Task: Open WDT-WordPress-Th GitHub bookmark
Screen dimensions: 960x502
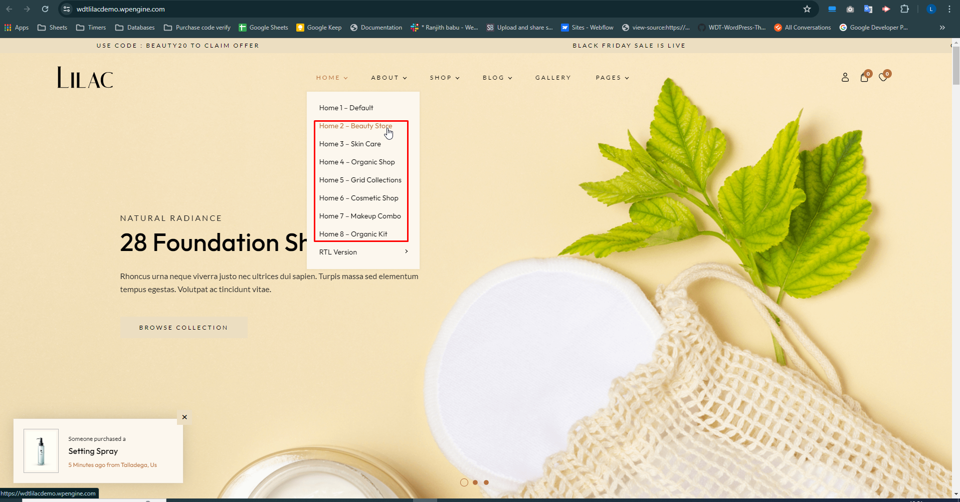Action: (732, 28)
